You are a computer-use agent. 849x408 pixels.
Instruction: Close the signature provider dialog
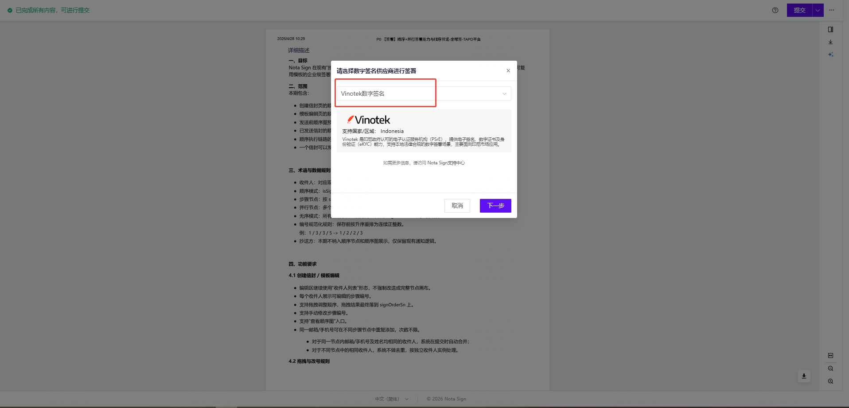508,71
